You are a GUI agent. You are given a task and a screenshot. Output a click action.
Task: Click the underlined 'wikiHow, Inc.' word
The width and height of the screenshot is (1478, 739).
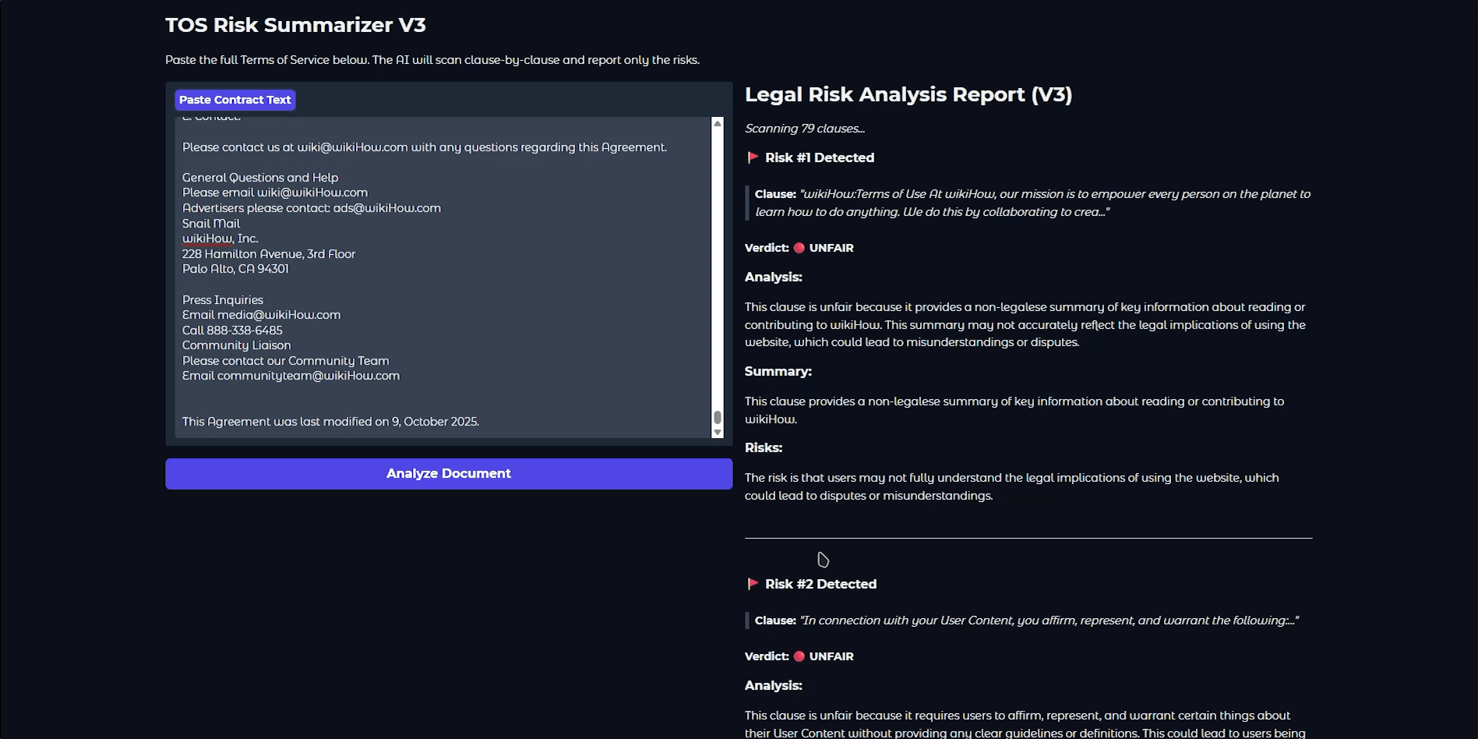[207, 239]
